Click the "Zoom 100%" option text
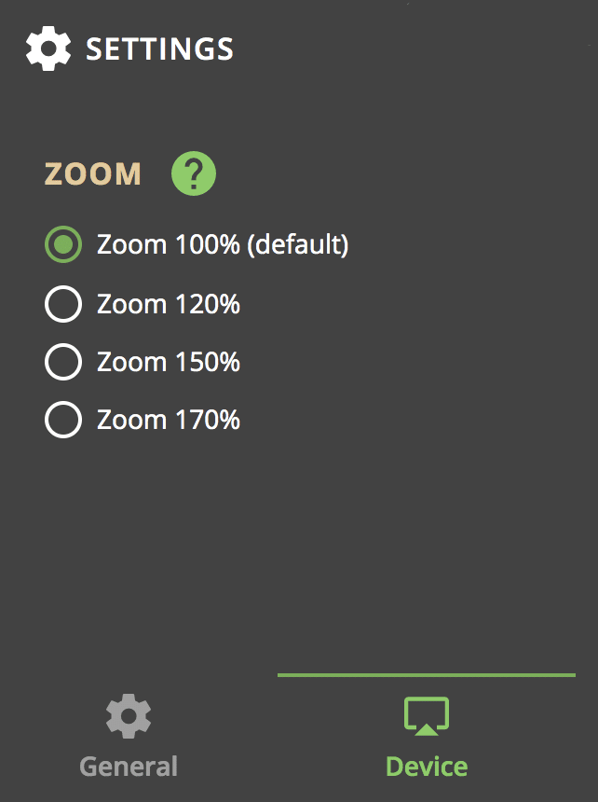Screen dimensions: 598x802 coord(169,244)
